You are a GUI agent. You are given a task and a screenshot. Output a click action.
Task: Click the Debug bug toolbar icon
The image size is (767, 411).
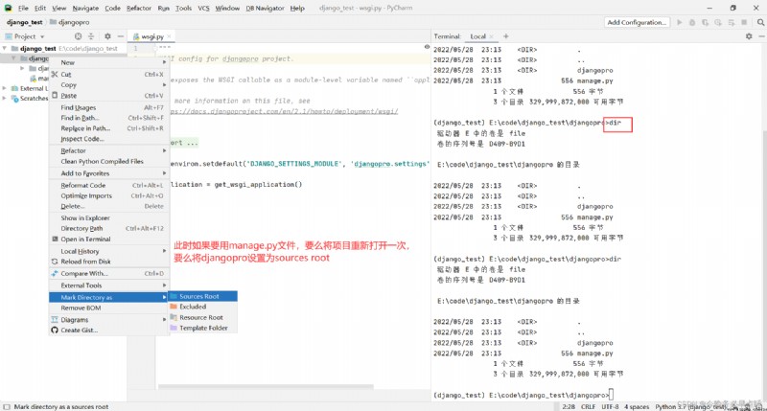coord(692,22)
